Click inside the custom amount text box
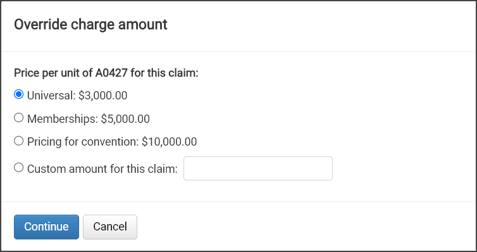This screenshot has height=252, width=477. point(258,168)
